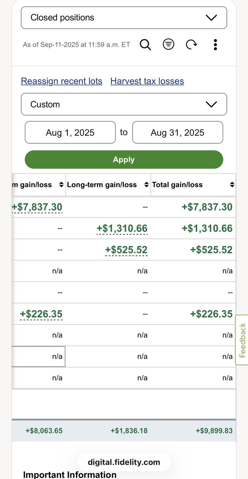Open the filter icon
The width and height of the screenshot is (248, 479).
[x=169, y=45]
